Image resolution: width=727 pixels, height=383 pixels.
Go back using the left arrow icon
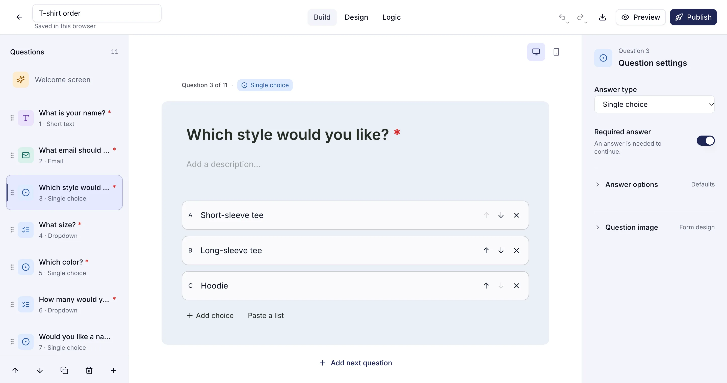click(x=19, y=17)
